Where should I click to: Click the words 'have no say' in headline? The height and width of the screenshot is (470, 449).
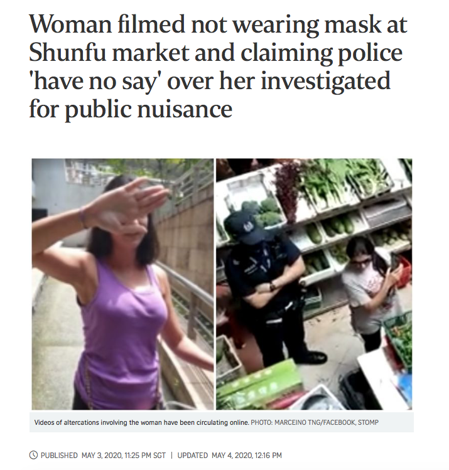[96, 81]
